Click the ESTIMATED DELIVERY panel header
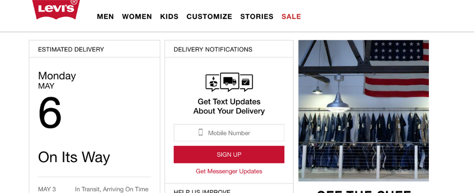 tap(71, 49)
